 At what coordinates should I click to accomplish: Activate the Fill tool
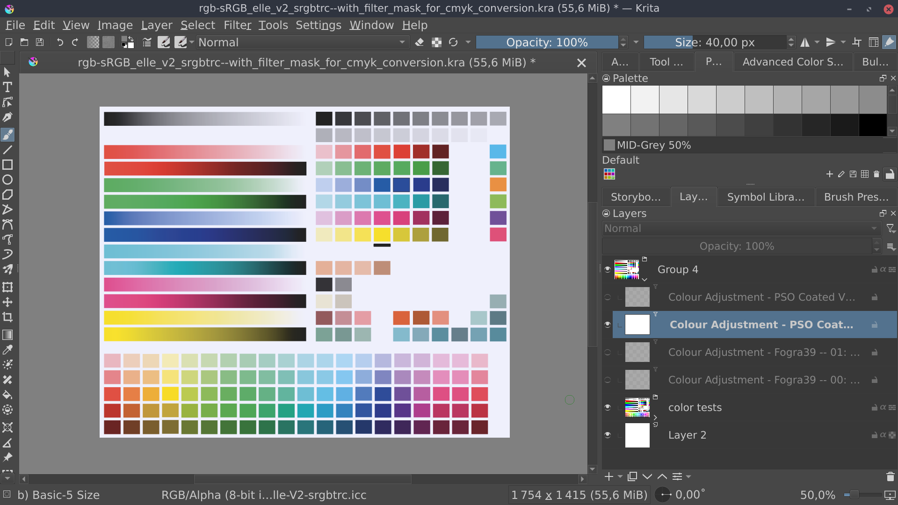click(7, 395)
